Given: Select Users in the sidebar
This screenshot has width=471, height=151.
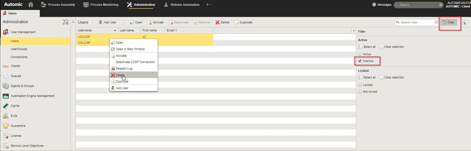Looking at the screenshot, I should tap(35, 41).
